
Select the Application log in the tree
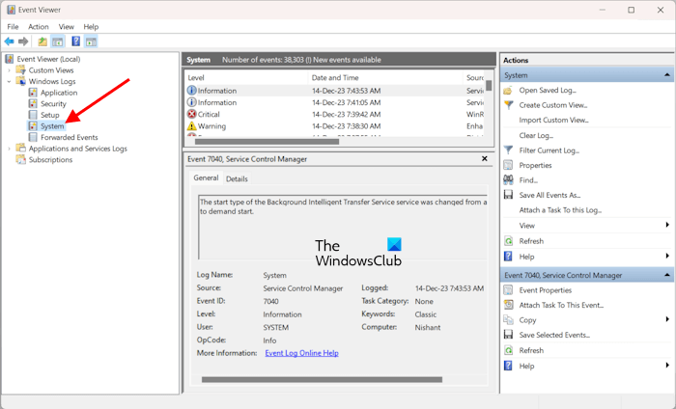coord(59,93)
